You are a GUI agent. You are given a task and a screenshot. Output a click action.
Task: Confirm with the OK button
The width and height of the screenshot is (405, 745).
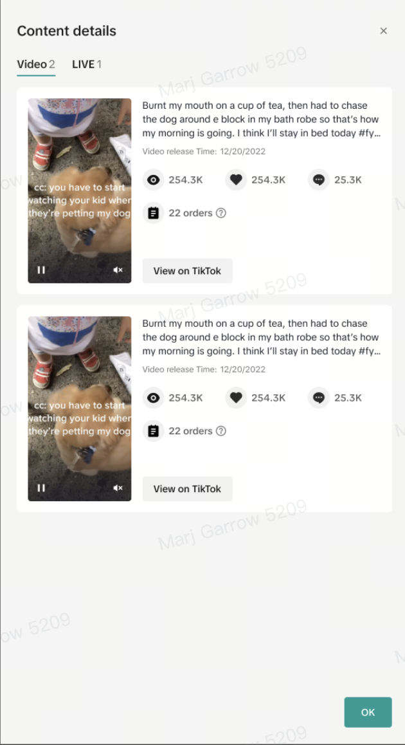368,712
